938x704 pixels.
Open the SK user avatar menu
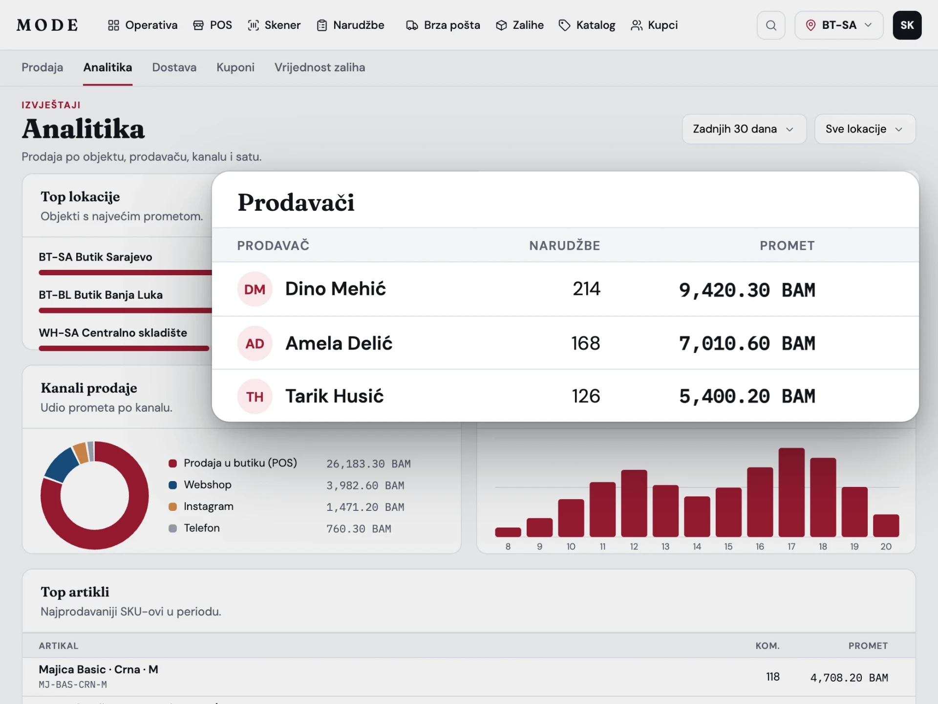point(907,25)
